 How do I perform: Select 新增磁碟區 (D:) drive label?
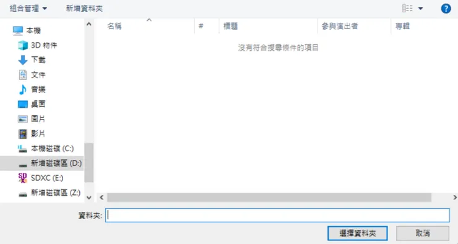coord(56,163)
